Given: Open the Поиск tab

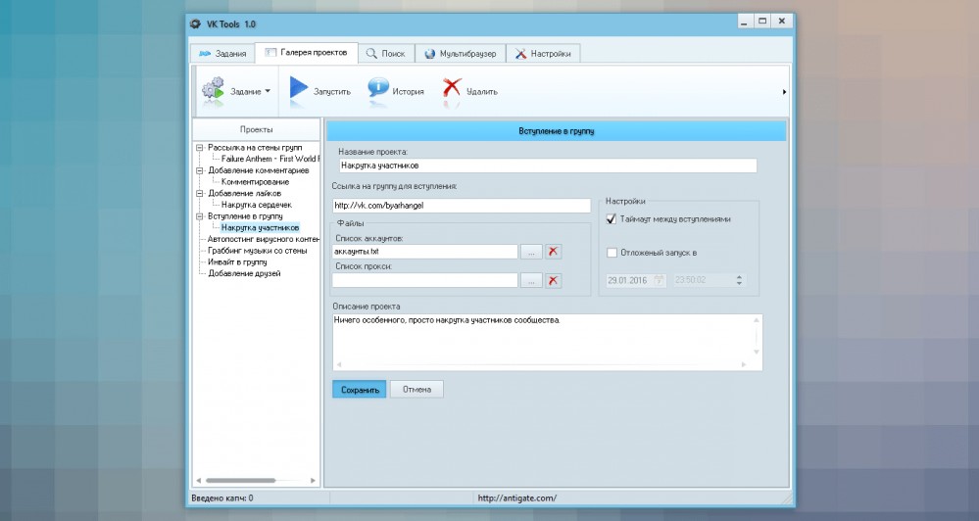Looking at the screenshot, I should click(386, 54).
